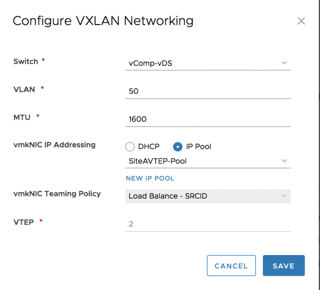Click the Configure VXLAN Networking title

(x=103, y=21)
